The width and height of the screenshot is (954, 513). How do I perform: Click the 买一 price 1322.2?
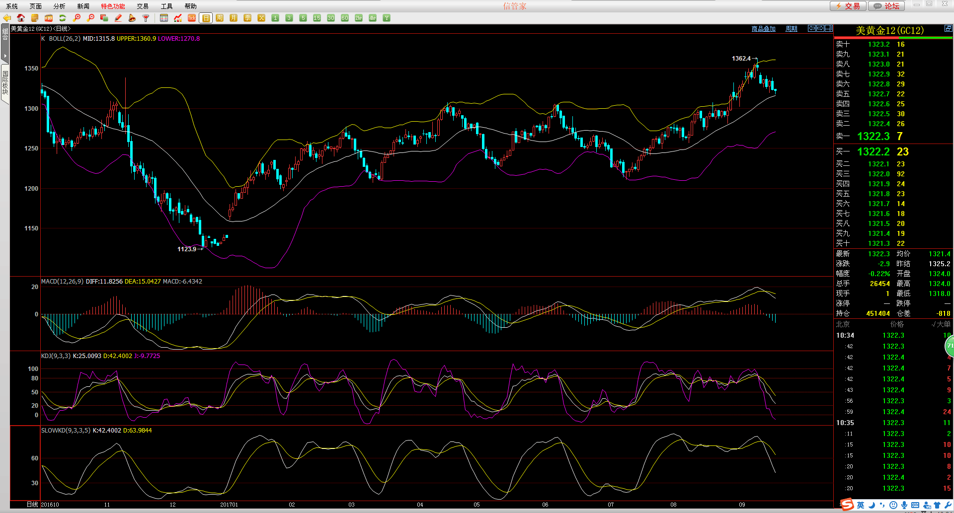874,151
